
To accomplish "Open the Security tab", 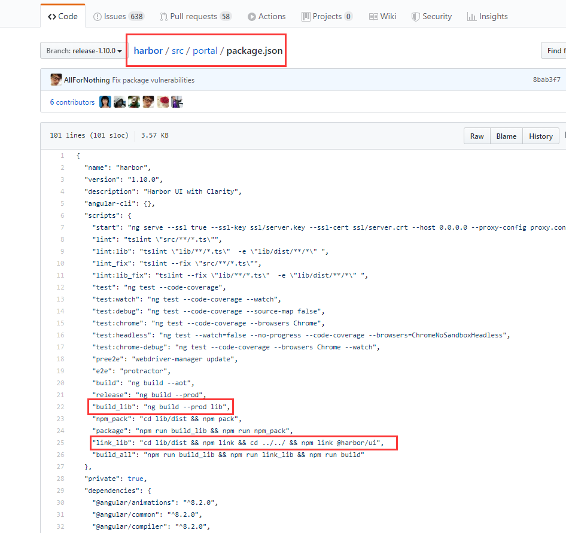I will [431, 17].
